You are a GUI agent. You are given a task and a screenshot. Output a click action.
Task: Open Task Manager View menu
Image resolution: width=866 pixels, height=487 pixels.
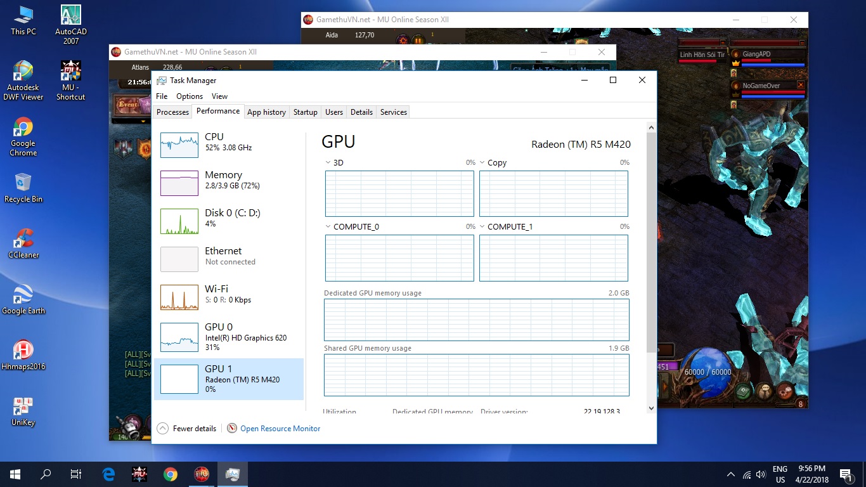tap(219, 96)
